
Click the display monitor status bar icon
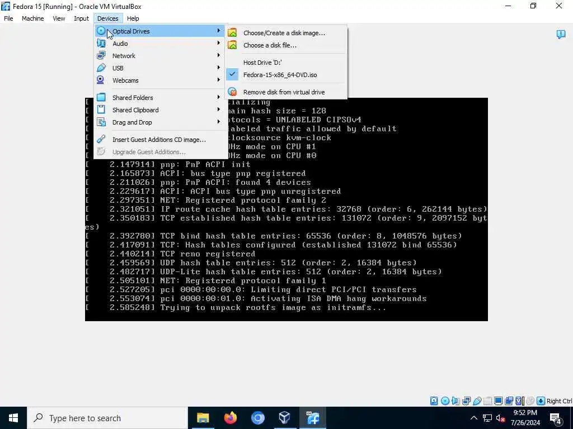click(498, 401)
